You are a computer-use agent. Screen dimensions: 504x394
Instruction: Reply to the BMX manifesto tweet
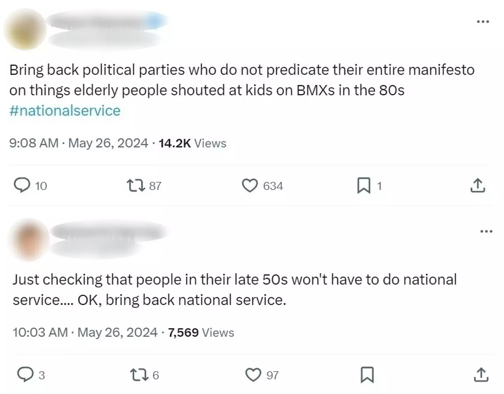tap(22, 185)
